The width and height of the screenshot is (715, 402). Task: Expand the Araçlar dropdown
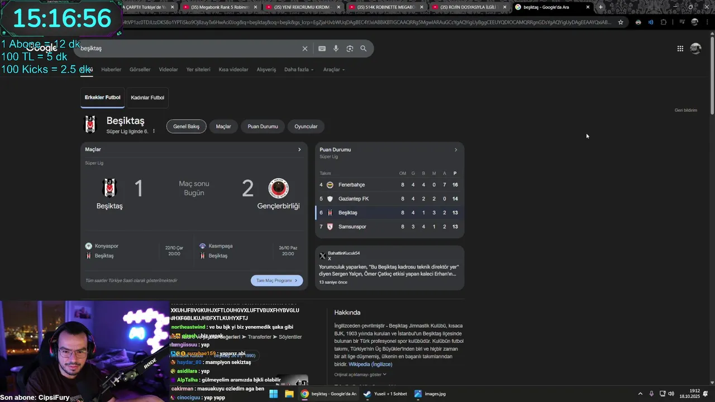[334, 70]
